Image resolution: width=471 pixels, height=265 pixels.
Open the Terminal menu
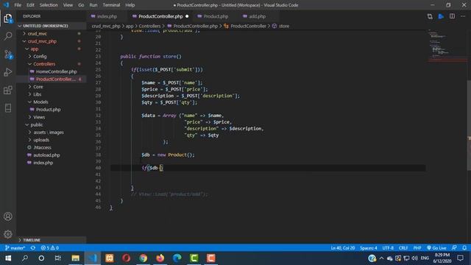click(x=111, y=5)
